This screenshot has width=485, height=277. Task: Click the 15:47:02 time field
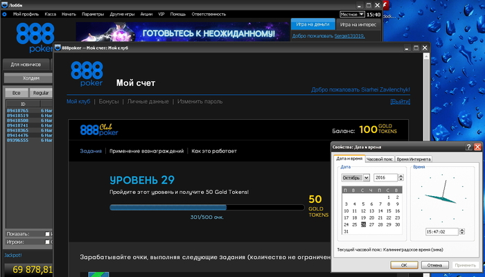pyautogui.click(x=442, y=231)
